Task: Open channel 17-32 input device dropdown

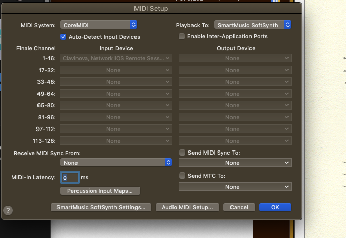Action: pos(116,70)
